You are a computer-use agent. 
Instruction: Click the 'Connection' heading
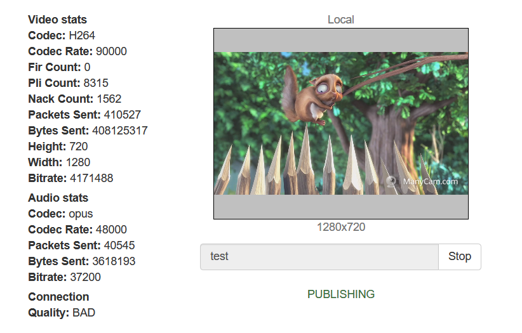[x=58, y=297]
